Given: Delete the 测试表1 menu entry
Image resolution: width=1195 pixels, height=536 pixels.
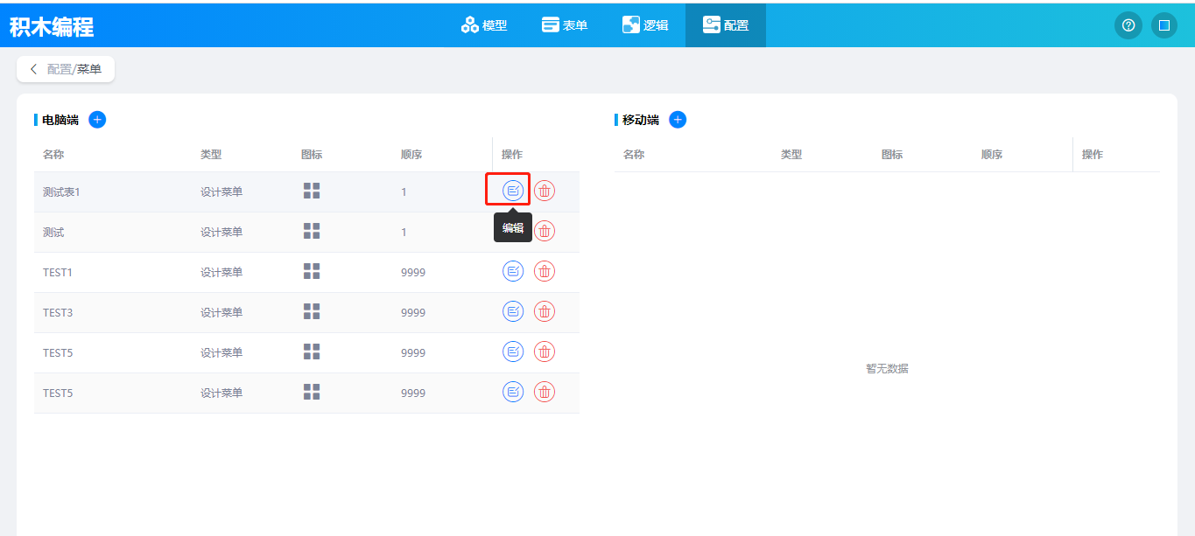Looking at the screenshot, I should click(x=545, y=191).
